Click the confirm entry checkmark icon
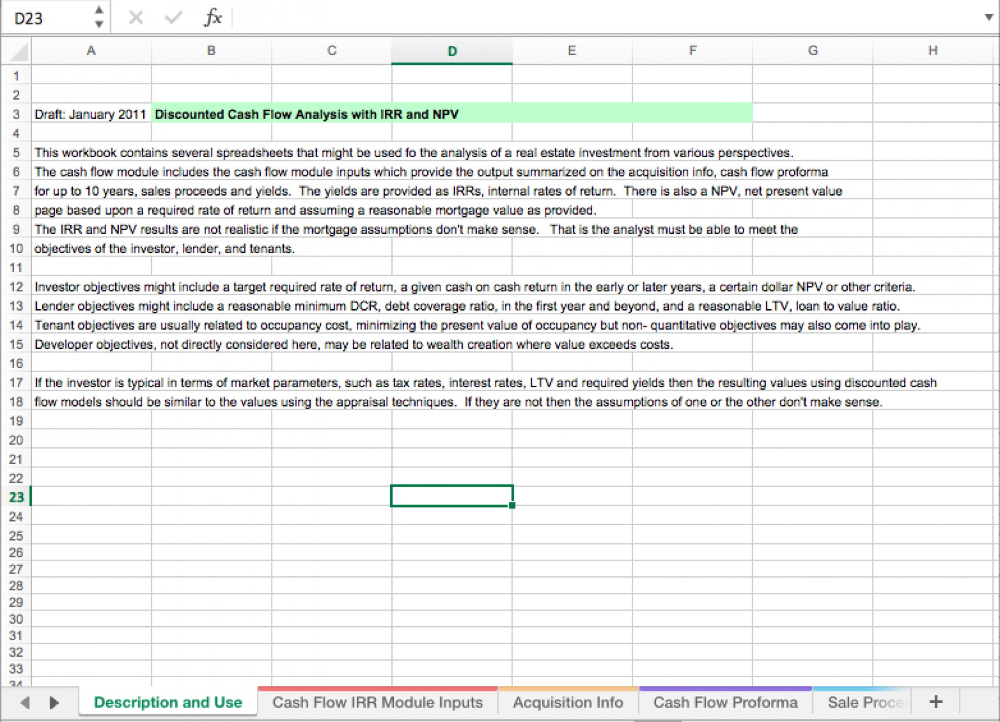The image size is (1000, 722). tap(173, 18)
